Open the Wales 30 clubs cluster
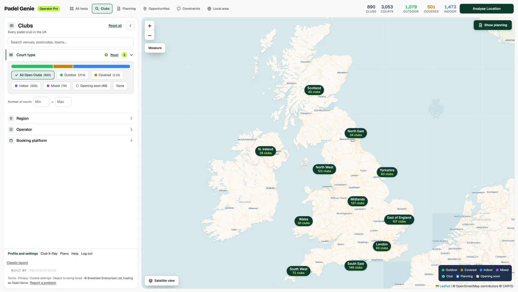 coord(304,221)
